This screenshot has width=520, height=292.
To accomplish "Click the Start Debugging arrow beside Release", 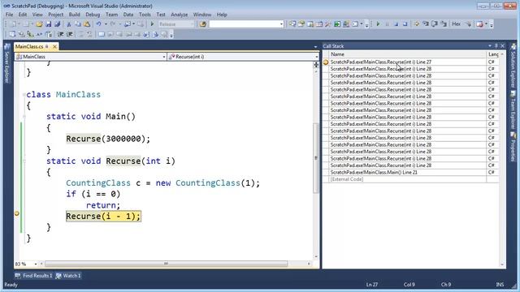I will click(152, 24).
